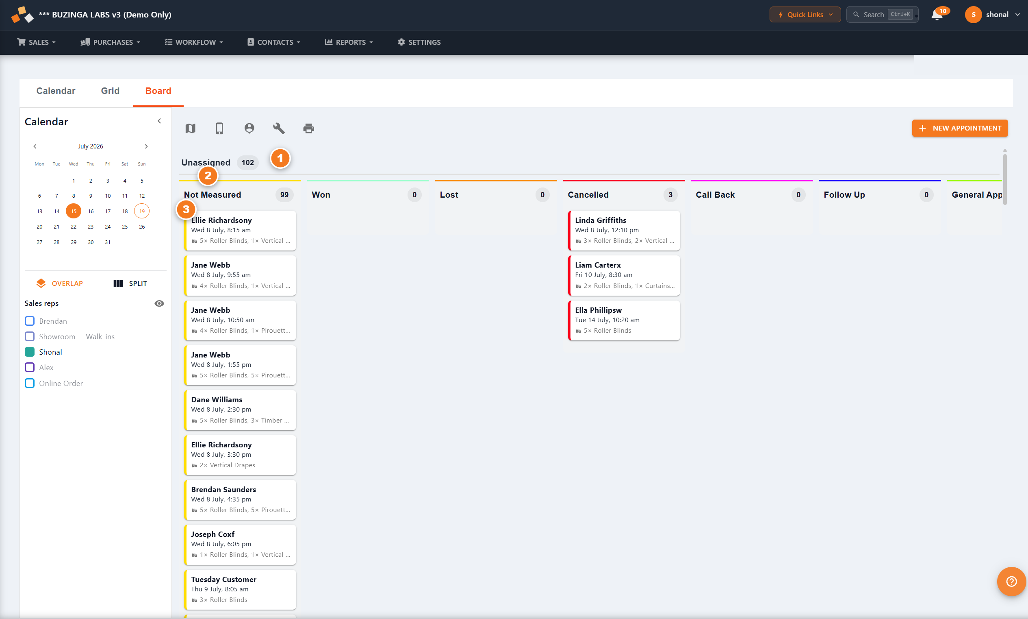The image size is (1028, 619).
Task: Open the wrench tools icon
Action: point(279,129)
